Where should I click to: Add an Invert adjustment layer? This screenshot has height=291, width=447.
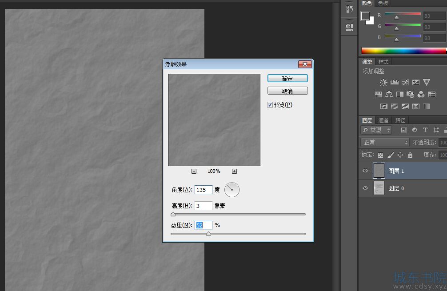coord(384,106)
